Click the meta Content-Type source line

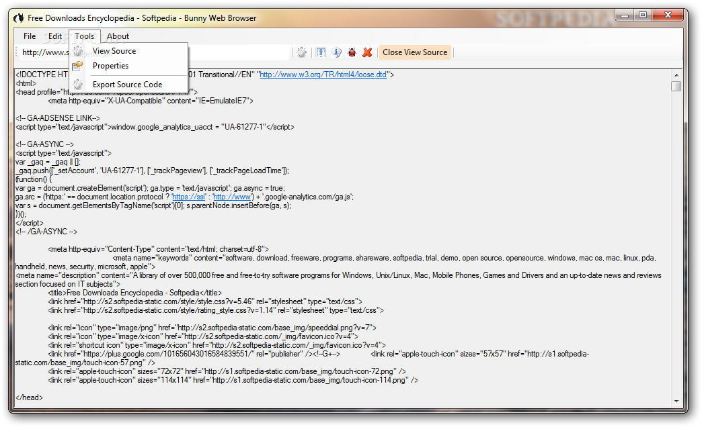tap(159, 249)
